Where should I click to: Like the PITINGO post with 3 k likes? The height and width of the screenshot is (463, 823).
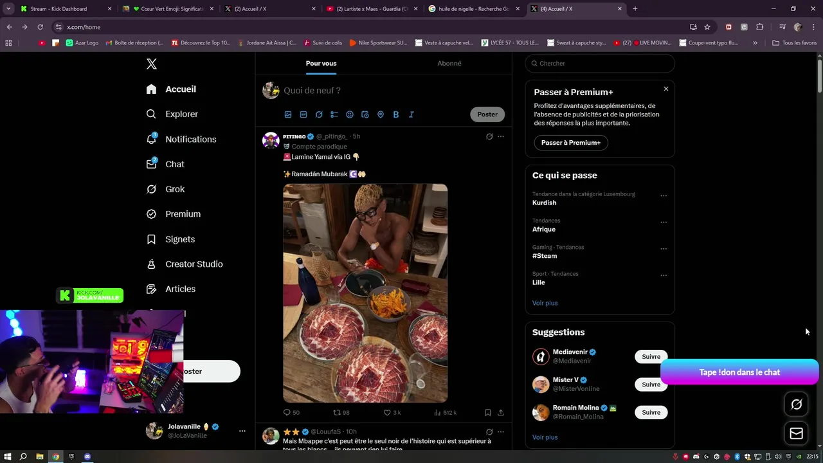(392, 413)
